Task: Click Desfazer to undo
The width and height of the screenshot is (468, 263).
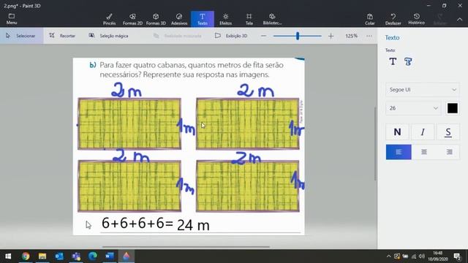Action: pyautogui.click(x=393, y=19)
